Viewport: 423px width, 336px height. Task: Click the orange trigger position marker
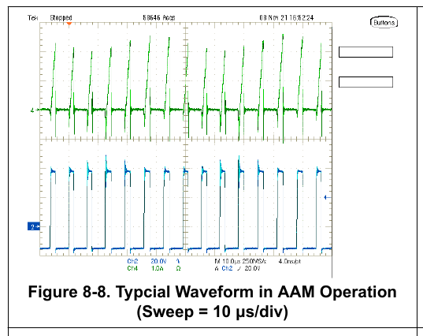69,24
